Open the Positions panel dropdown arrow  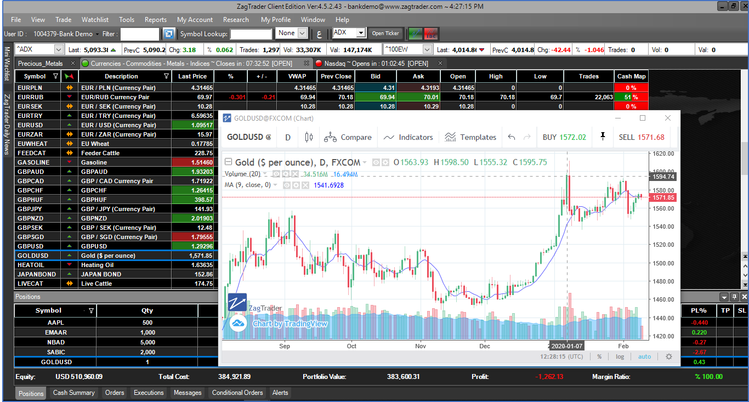point(724,297)
